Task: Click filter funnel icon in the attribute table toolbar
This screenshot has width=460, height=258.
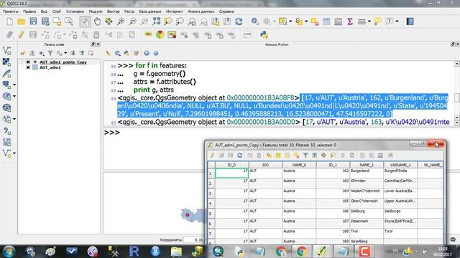Action: click(305, 156)
